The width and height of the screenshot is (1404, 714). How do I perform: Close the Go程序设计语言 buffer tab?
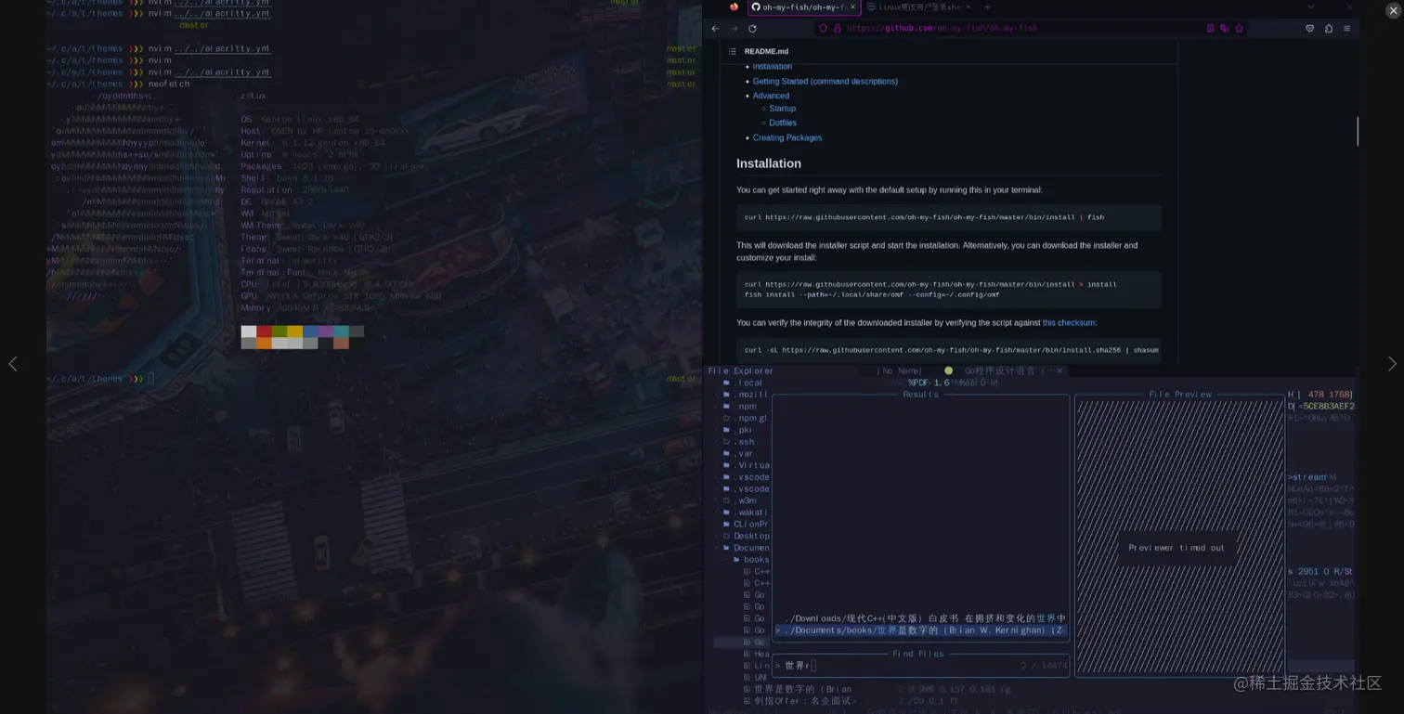click(1059, 370)
